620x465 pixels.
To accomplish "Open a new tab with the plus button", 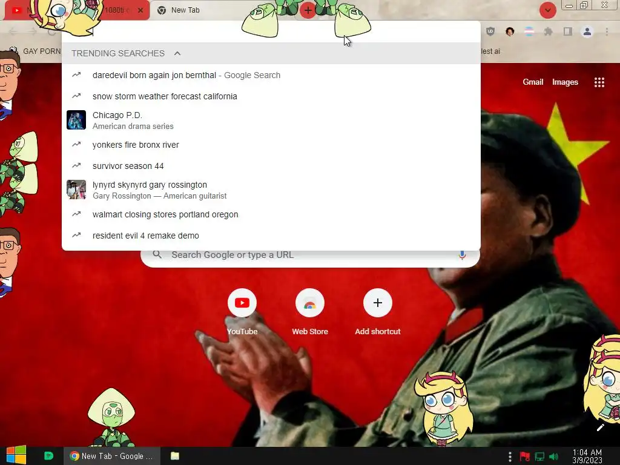I will (x=308, y=10).
